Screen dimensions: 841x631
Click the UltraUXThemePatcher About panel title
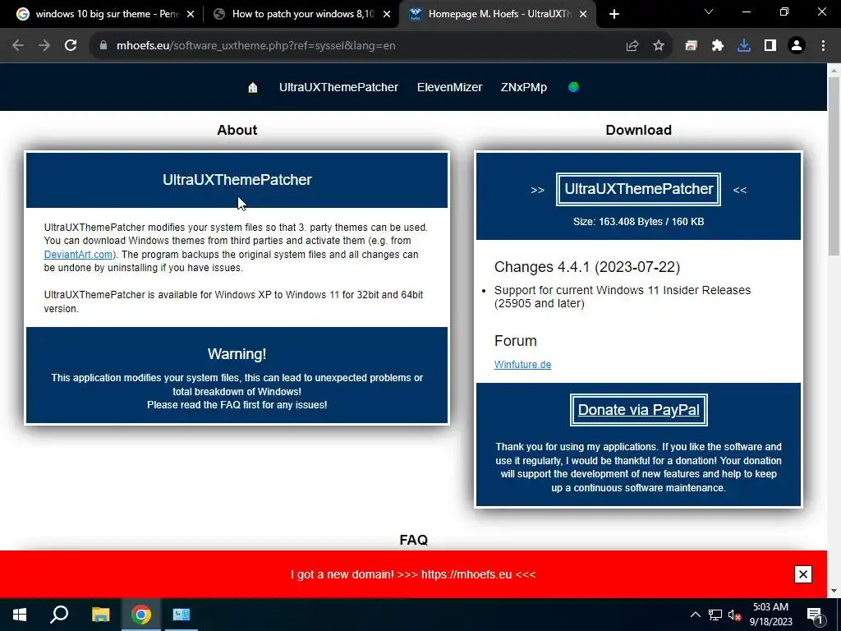pos(237,180)
